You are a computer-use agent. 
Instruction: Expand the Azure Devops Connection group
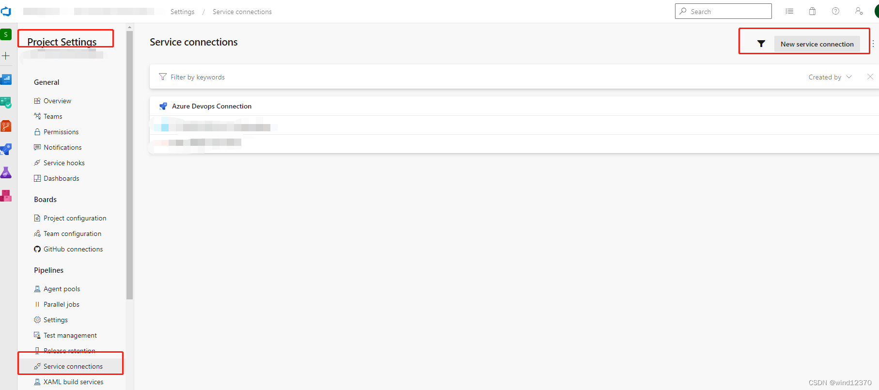[212, 106]
